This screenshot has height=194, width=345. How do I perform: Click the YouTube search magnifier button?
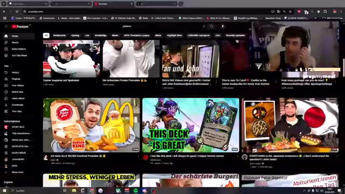point(212,26)
